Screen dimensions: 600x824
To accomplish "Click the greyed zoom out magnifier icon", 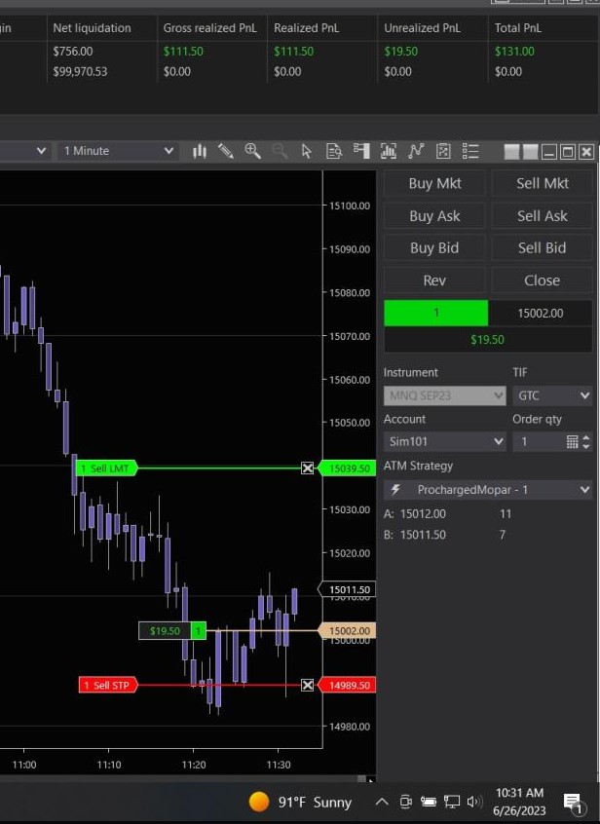I will click(280, 151).
